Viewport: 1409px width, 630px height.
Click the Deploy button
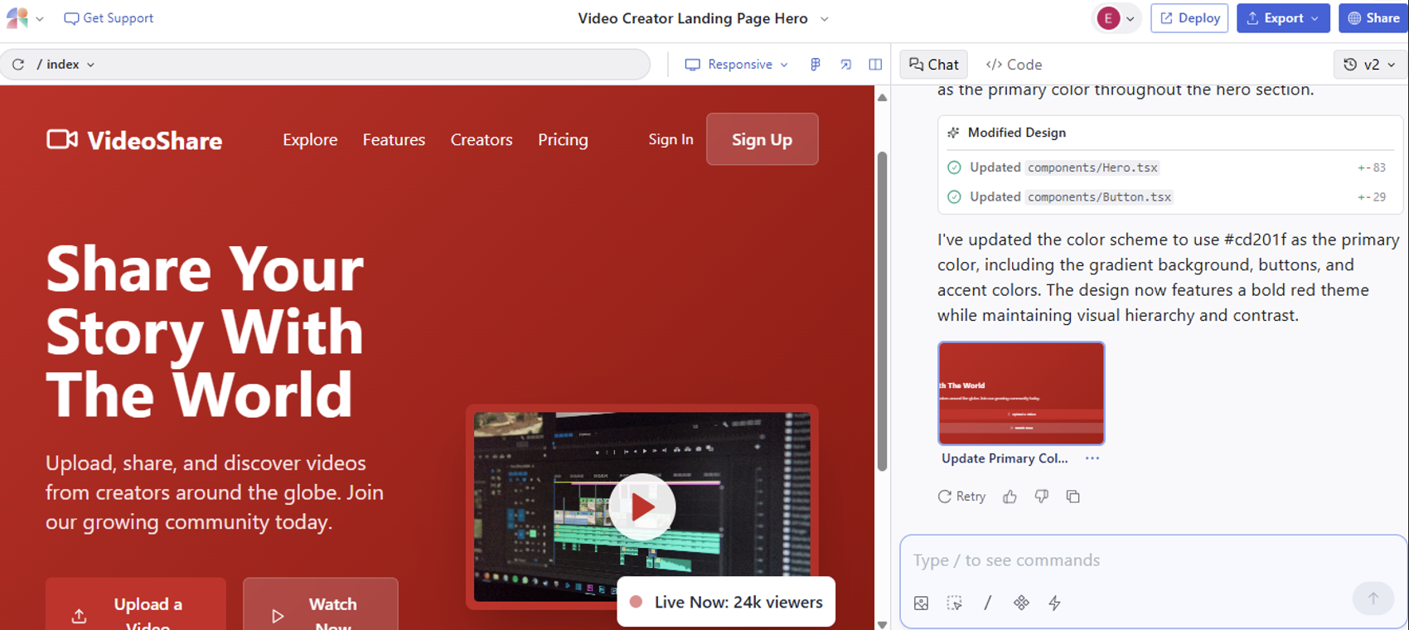point(1189,18)
